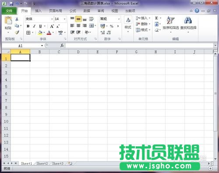This screenshot has height=173, width=219.
Task: Switch to Insert (插入) tab
Action: point(38,11)
